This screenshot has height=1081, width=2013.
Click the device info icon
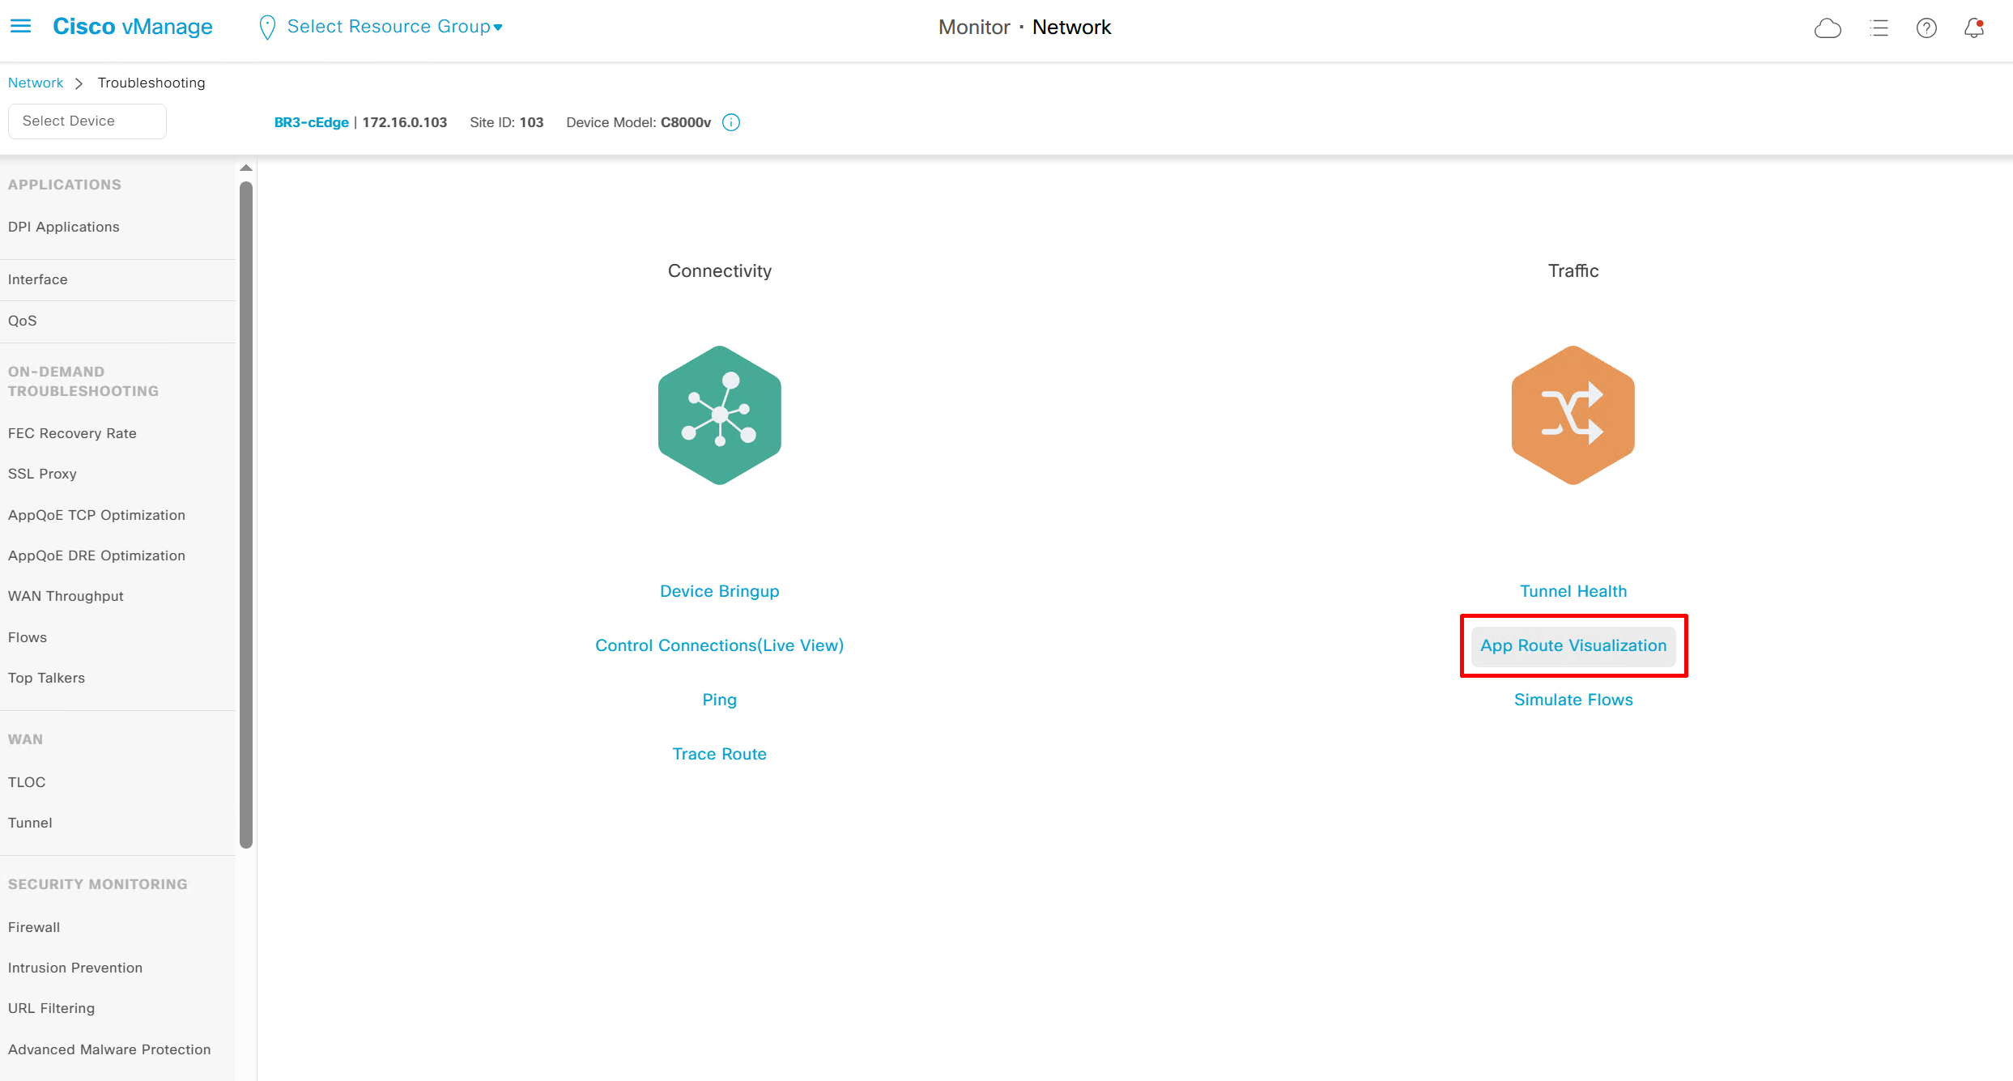731,122
